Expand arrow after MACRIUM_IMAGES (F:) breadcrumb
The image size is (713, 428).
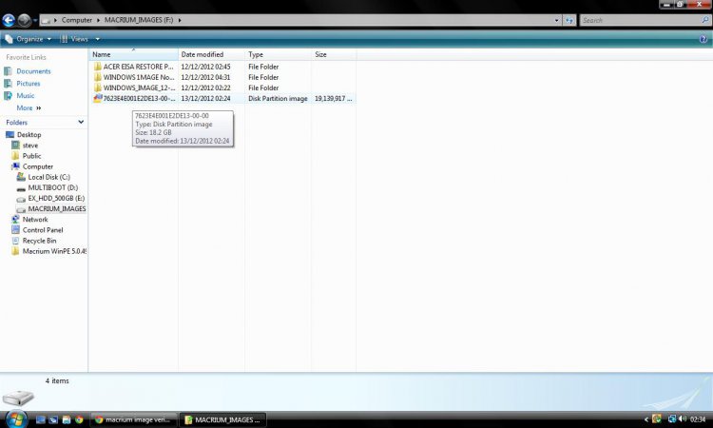click(180, 20)
